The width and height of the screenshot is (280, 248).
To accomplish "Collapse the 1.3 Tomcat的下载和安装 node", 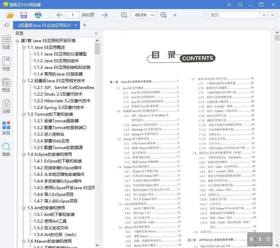I will click(23, 114).
